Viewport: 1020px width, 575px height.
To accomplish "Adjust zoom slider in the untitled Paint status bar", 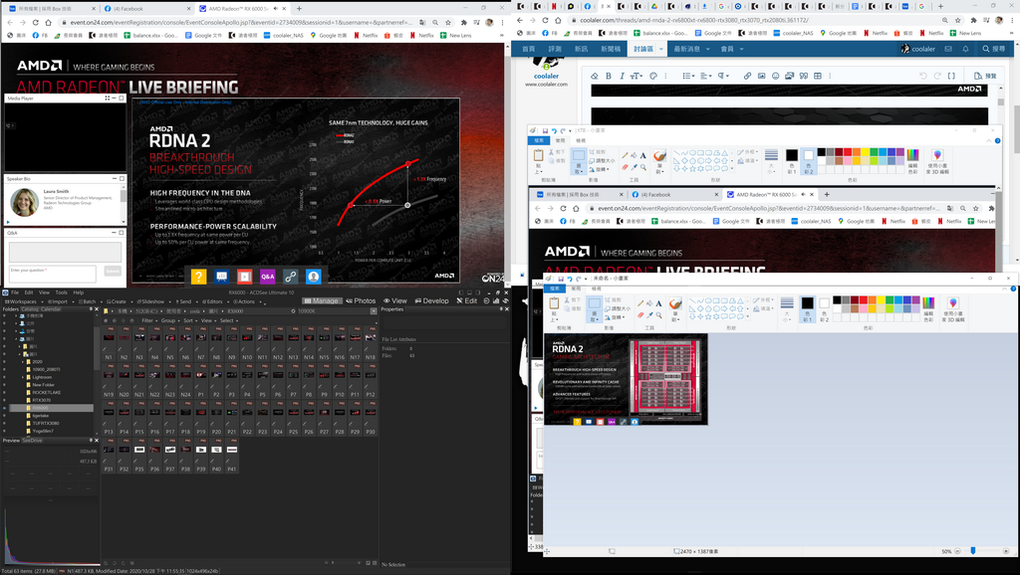I will tap(973, 551).
